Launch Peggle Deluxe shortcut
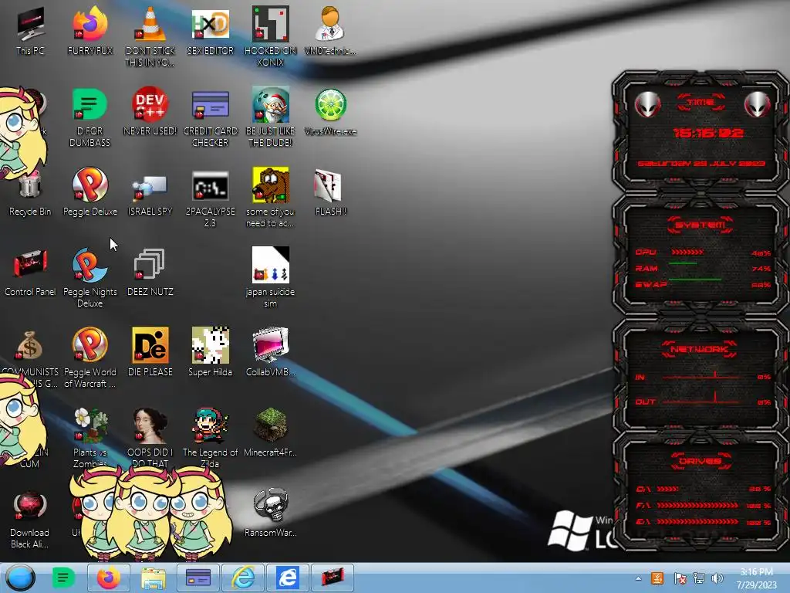The width and height of the screenshot is (790, 593). [x=89, y=191]
